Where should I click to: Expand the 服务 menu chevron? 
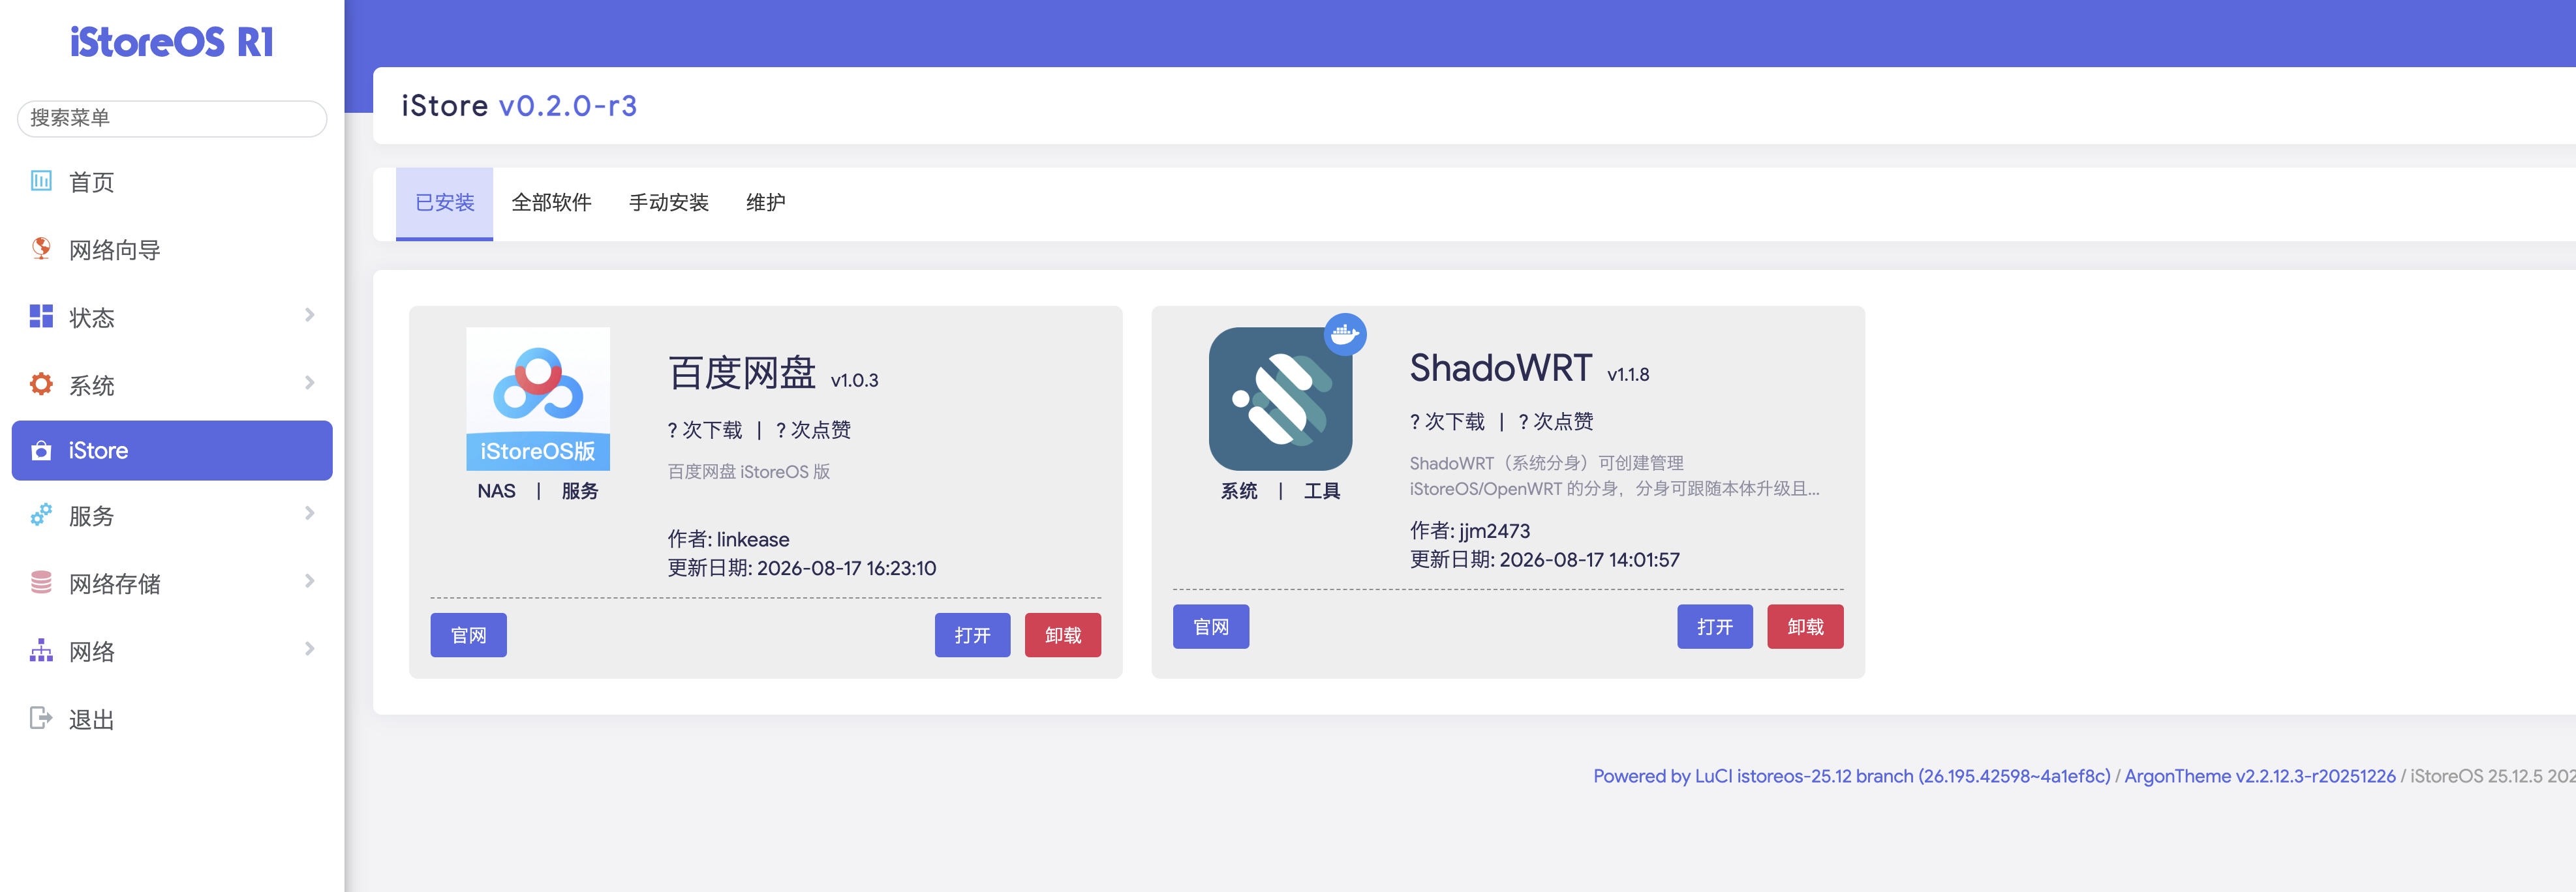[310, 514]
